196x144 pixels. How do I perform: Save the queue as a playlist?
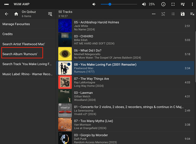[183, 14]
